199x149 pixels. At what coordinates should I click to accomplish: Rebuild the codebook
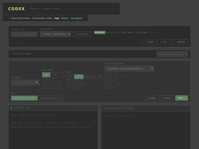[x=82, y=34]
